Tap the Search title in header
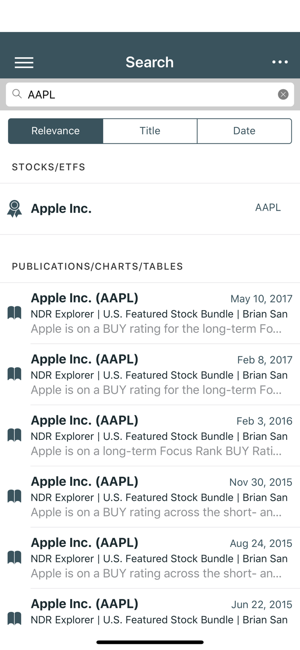This screenshot has width=300, height=650. pyautogui.click(x=150, y=62)
